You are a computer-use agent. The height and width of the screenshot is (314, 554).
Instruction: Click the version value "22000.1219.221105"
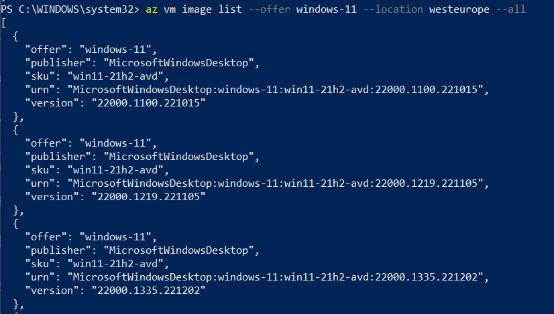[x=148, y=197]
